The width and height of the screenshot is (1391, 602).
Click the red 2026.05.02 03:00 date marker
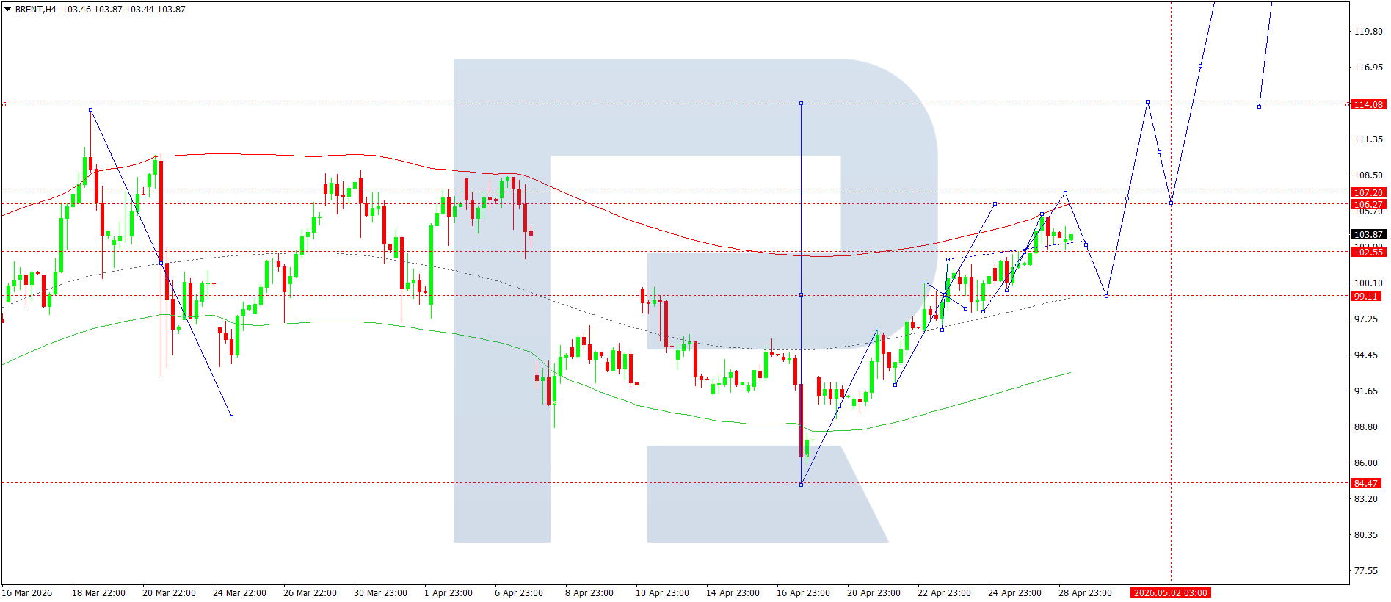pyautogui.click(x=1170, y=593)
